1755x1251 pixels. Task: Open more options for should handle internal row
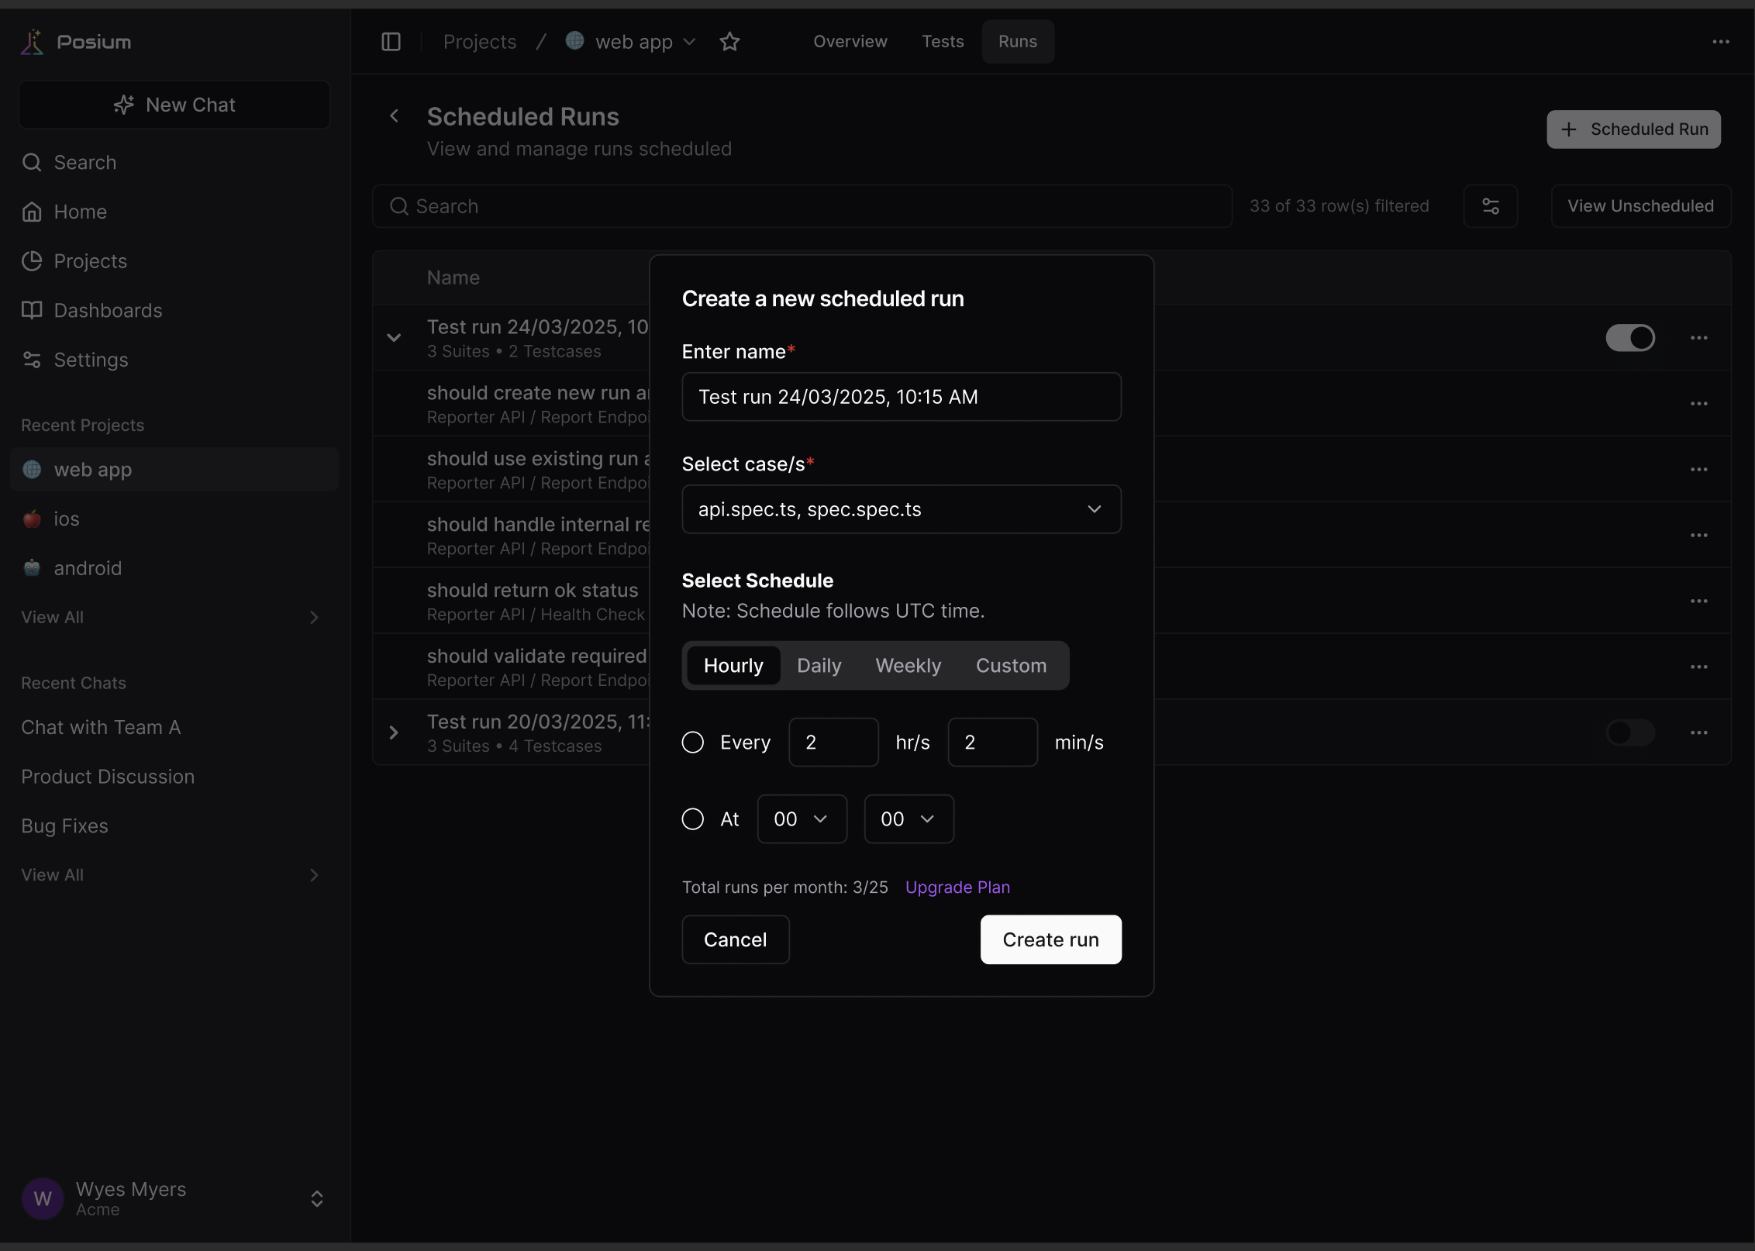(x=1699, y=536)
